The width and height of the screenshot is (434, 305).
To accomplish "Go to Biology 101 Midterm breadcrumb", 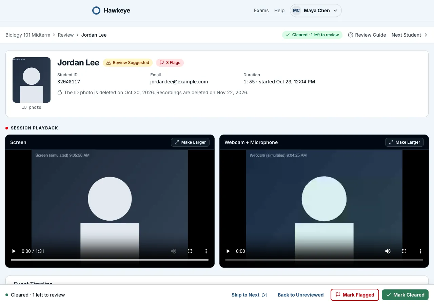I will 28,35.
